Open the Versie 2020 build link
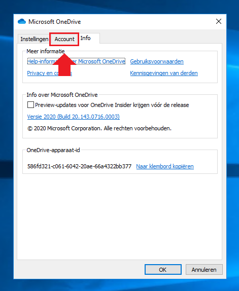239x291 pixels. (x=74, y=117)
